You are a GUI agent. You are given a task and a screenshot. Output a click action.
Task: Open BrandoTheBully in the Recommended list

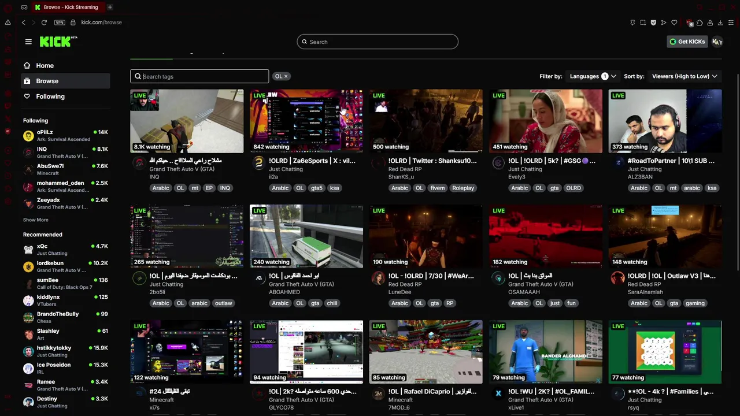(x=65, y=317)
